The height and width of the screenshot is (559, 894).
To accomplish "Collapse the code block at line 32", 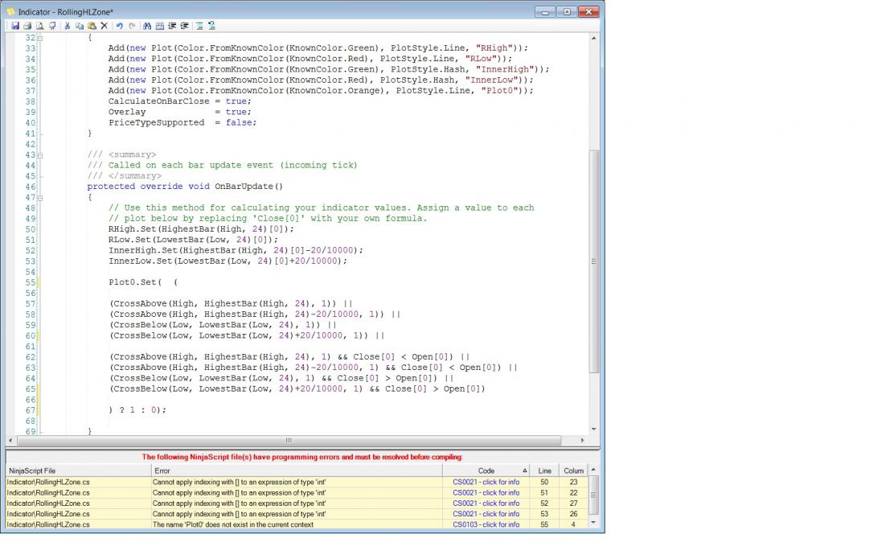I will coord(41,38).
